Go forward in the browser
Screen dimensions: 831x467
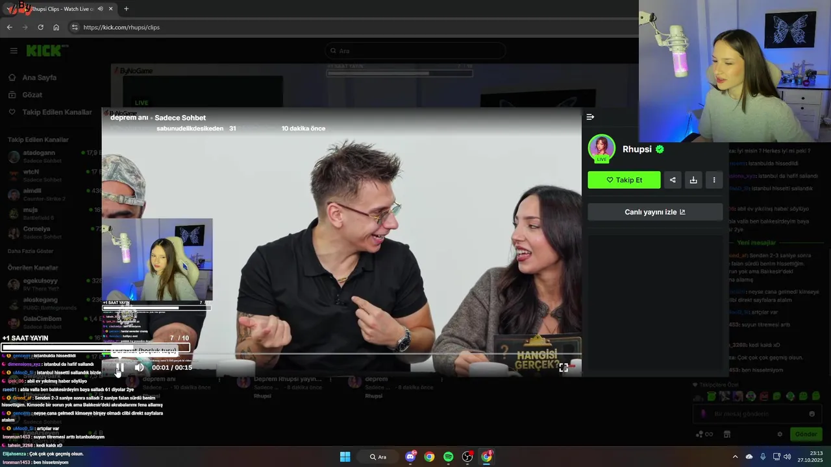(25, 27)
